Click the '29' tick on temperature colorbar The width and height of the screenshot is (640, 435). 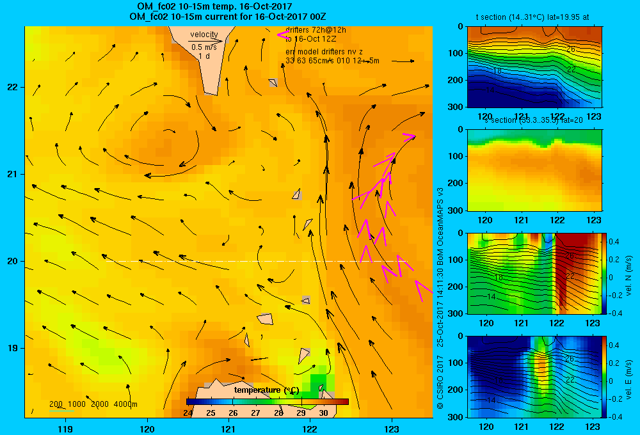301,413
